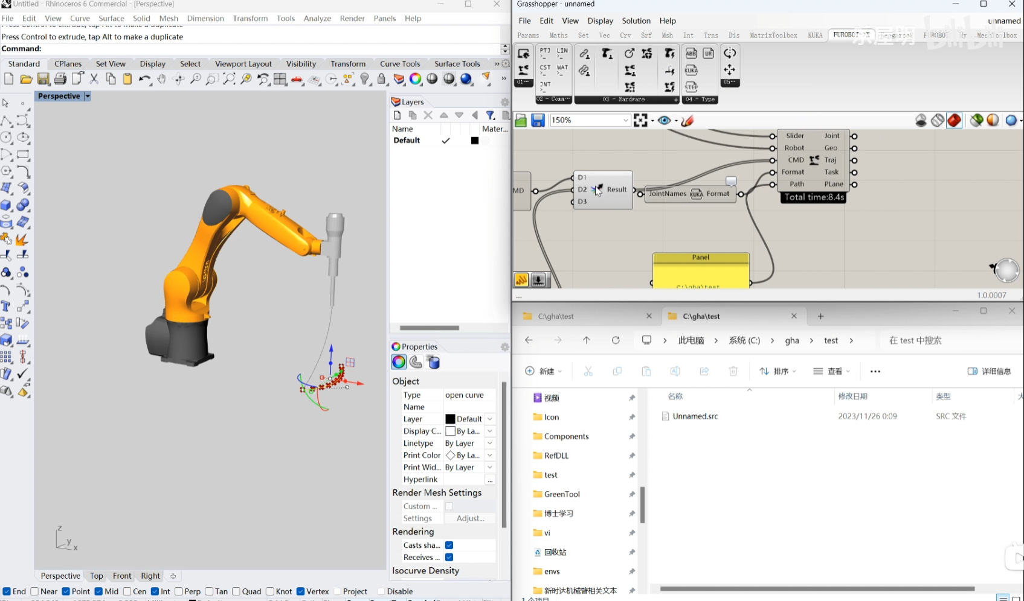Screen dimensions: 1024x601
Task: Switch to the Top viewport tab
Action: click(96, 576)
